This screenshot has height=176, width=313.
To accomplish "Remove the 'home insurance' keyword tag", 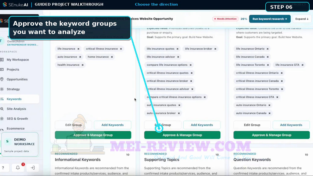I will tap(112, 57).
